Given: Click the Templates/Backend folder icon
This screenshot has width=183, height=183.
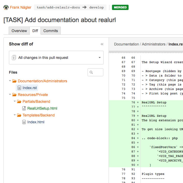Looking at the screenshot, I should [x=19, y=115].
